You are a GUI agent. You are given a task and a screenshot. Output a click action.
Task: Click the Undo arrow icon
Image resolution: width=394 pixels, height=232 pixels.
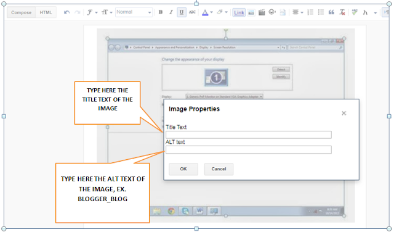tap(66, 12)
